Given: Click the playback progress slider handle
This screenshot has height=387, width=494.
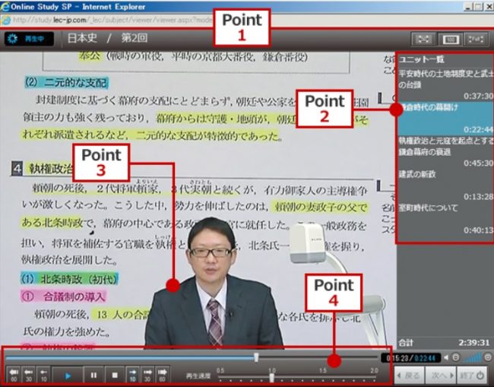Looking at the screenshot, I should coord(256,357).
